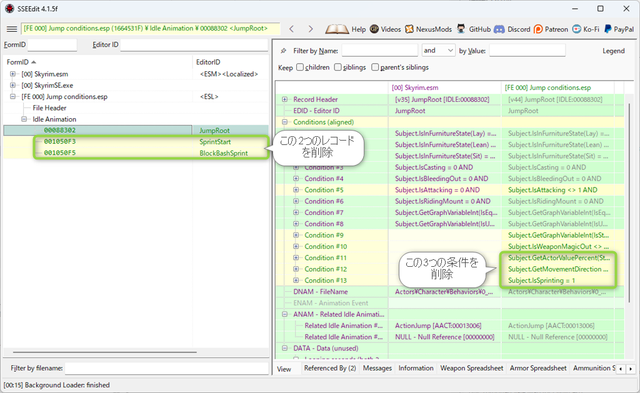Viewport: 640px width, 393px height.
Task: Select record 001050F3 SprintStart
Action: tap(136, 142)
